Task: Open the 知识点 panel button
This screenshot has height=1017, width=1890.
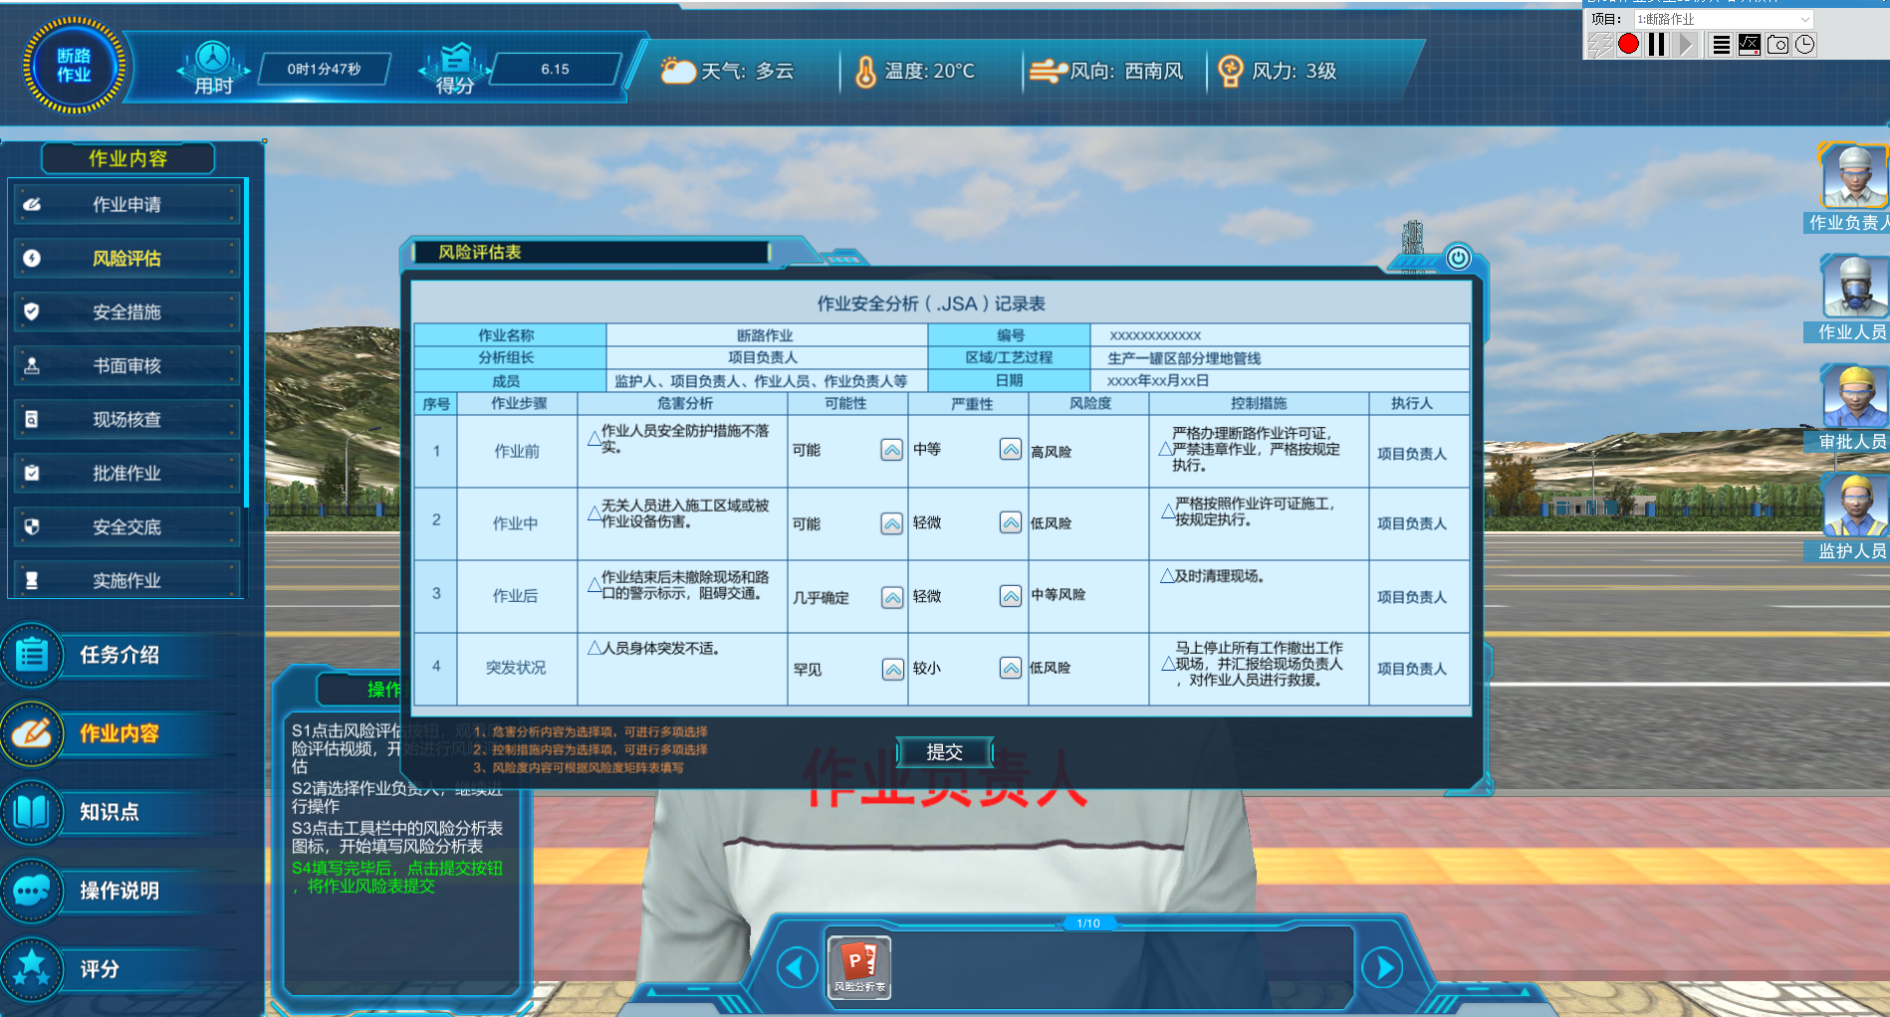Action: pos(110,812)
